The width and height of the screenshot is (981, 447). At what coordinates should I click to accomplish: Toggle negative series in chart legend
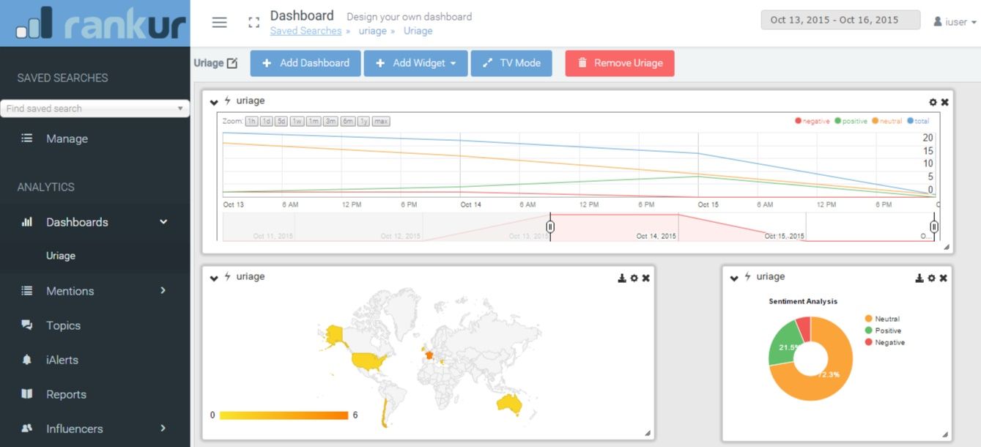(812, 121)
